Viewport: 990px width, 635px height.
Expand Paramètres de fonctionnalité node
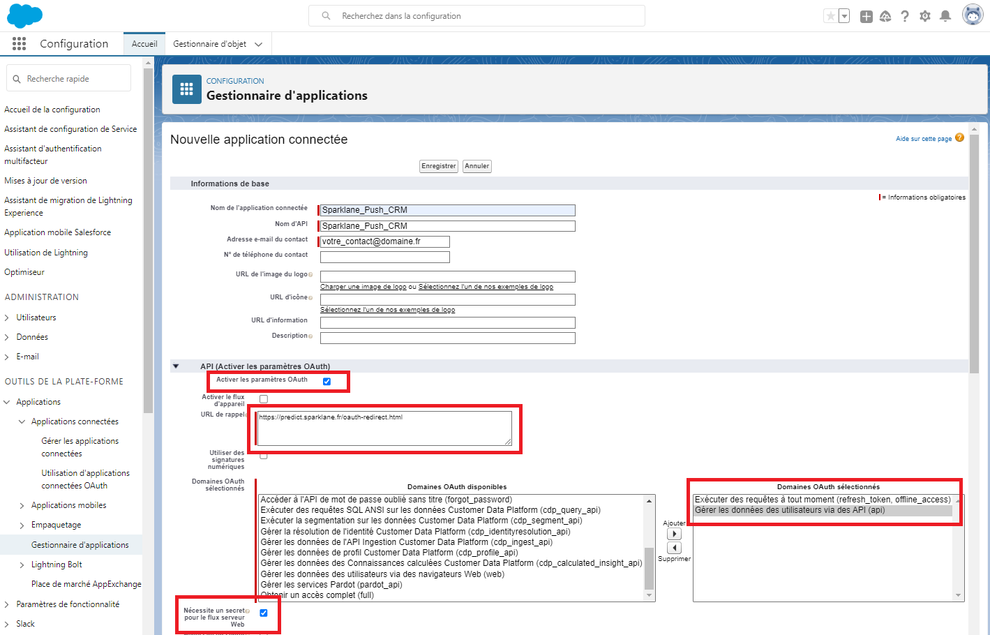pyautogui.click(x=7, y=604)
